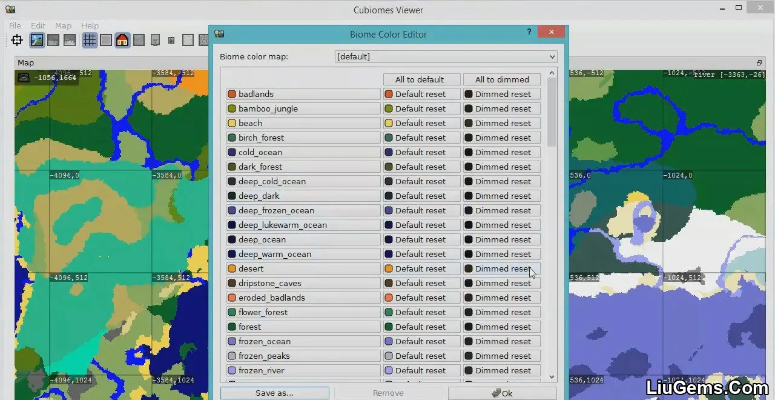This screenshot has width=775, height=400.
Task: Edit the frozen_river biome color
Action: pos(303,370)
